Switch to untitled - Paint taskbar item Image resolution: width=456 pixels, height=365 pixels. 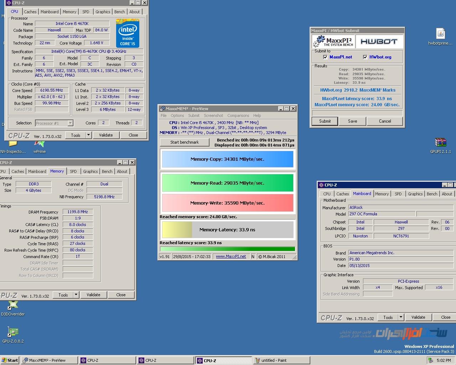click(x=281, y=360)
